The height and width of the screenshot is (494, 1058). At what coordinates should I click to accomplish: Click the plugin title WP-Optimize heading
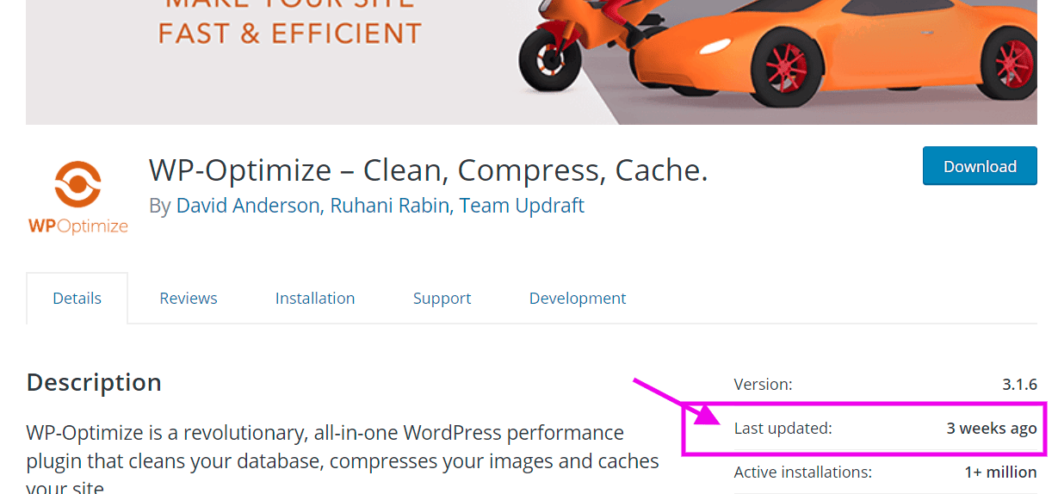429,170
